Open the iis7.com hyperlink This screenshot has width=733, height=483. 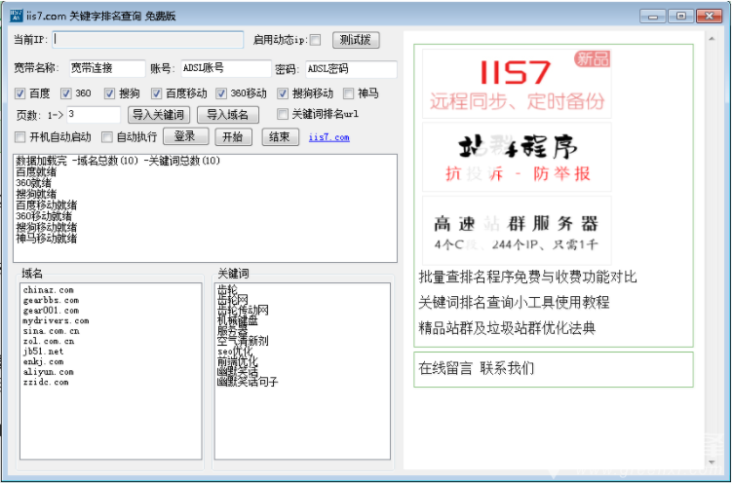tap(329, 137)
